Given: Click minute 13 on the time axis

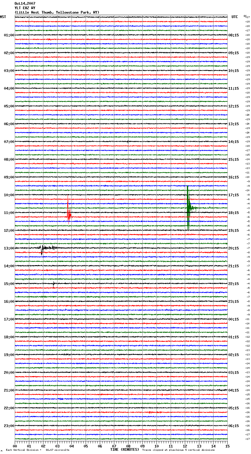Looking at the screenshot, I should pyautogui.click(x=199, y=446).
